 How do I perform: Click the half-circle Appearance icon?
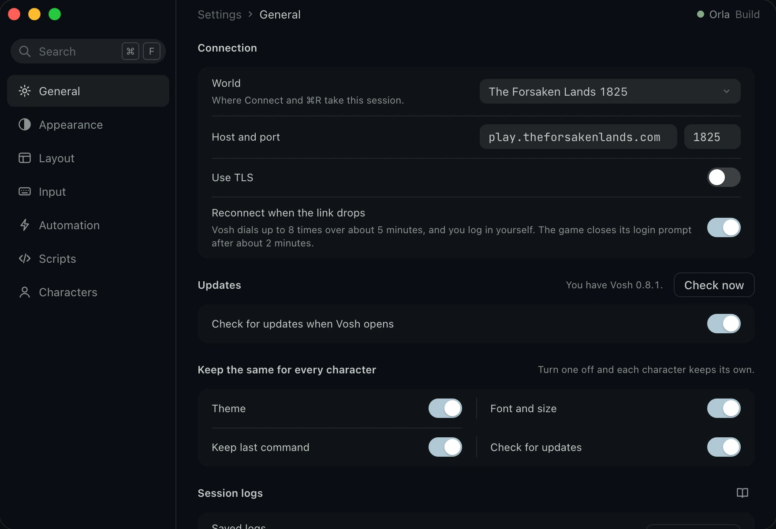25,125
